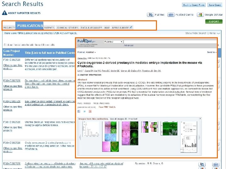
Task: Go to the next images using the right arrow
Action: 200,137
